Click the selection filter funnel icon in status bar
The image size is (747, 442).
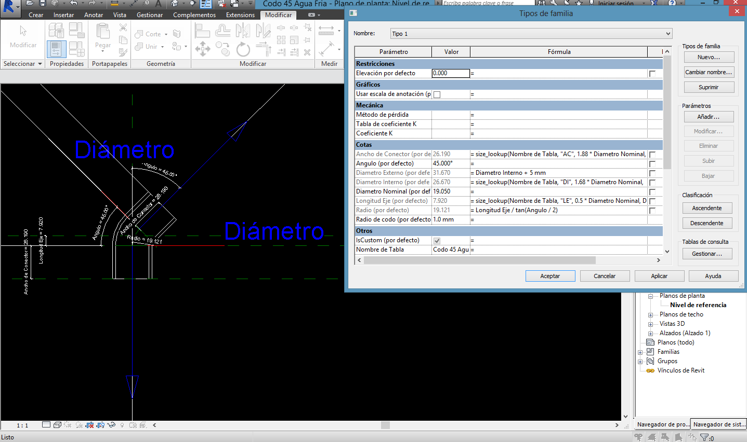pyautogui.click(x=704, y=437)
